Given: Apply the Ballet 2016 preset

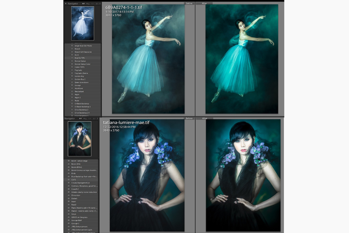Looking at the screenshot, I should tap(76, 164).
